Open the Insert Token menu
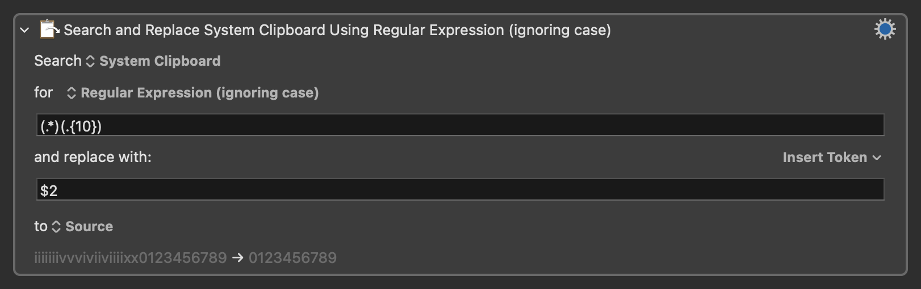This screenshot has height=289, width=921. pyautogui.click(x=824, y=158)
